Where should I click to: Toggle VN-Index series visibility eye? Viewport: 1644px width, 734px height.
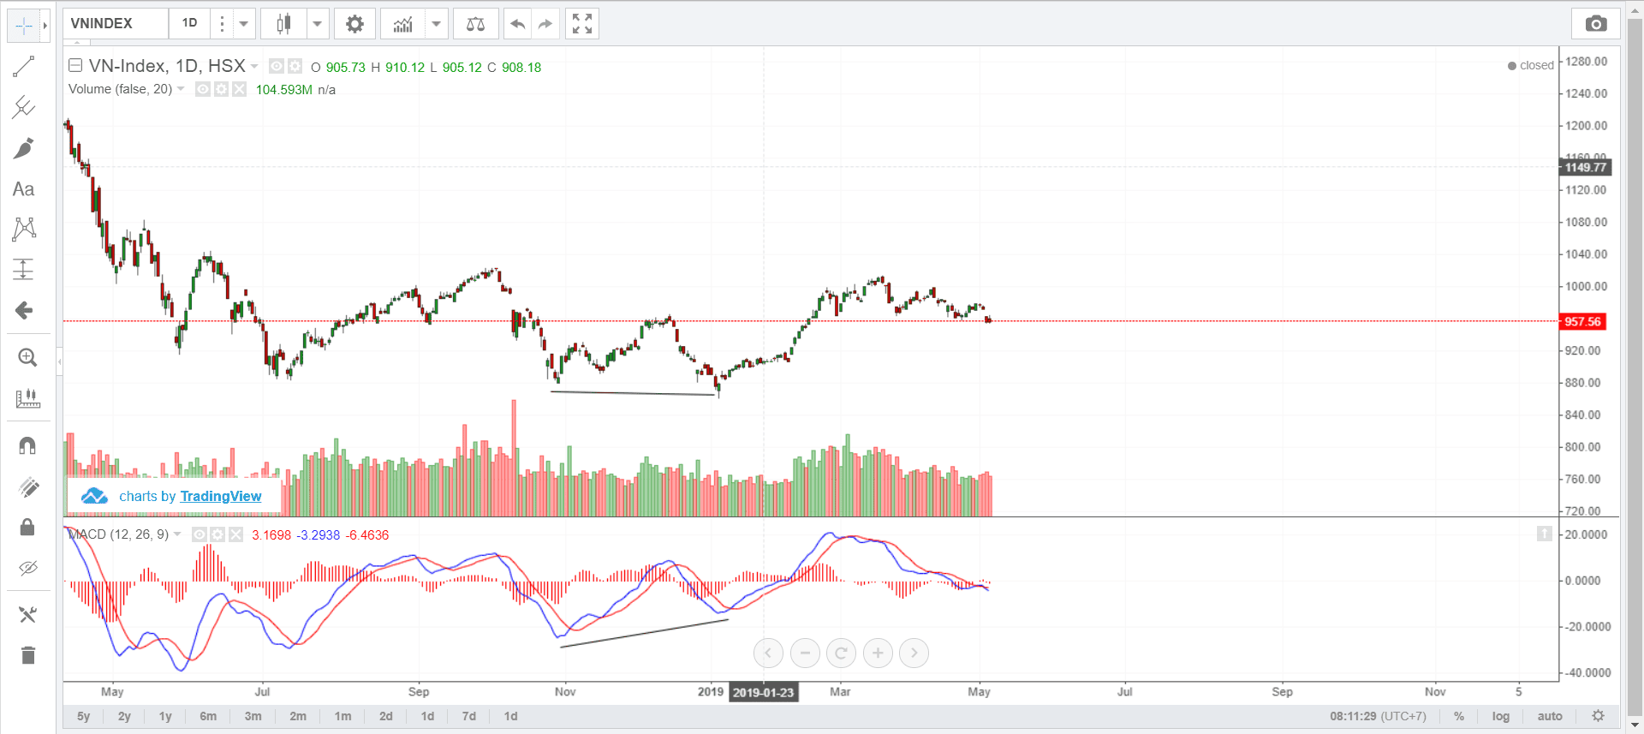[276, 66]
